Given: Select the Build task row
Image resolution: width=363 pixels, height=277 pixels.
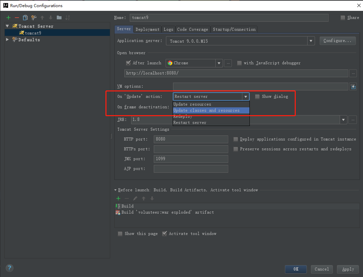Looking at the screenshot, I should pyautogui.click(x=237, y=206).
